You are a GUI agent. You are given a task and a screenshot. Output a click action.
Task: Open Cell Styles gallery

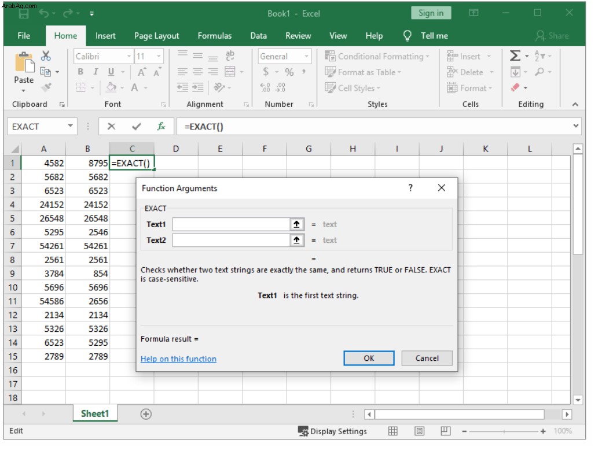pos(353,88)
